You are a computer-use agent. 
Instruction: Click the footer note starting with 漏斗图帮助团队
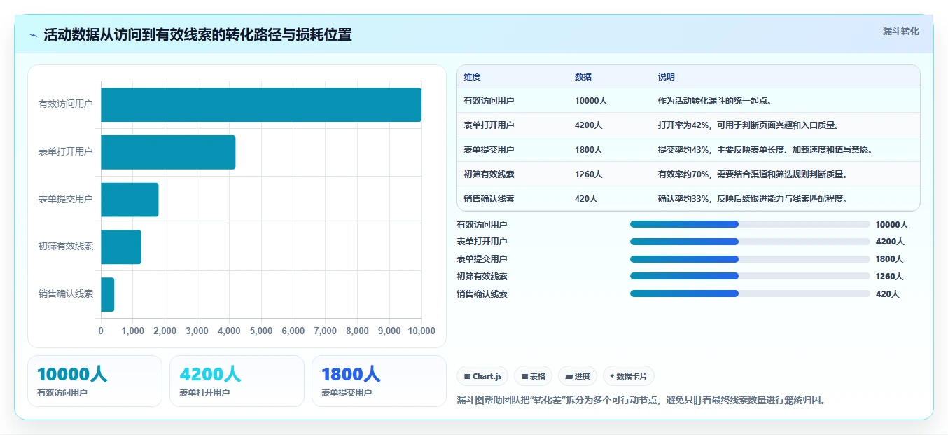coord(641,401)
